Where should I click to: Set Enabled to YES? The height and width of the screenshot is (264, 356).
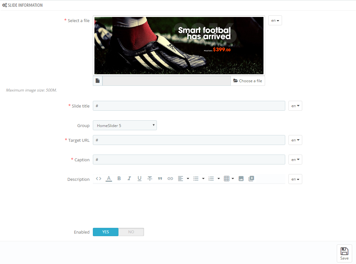(x=106, y=232)
